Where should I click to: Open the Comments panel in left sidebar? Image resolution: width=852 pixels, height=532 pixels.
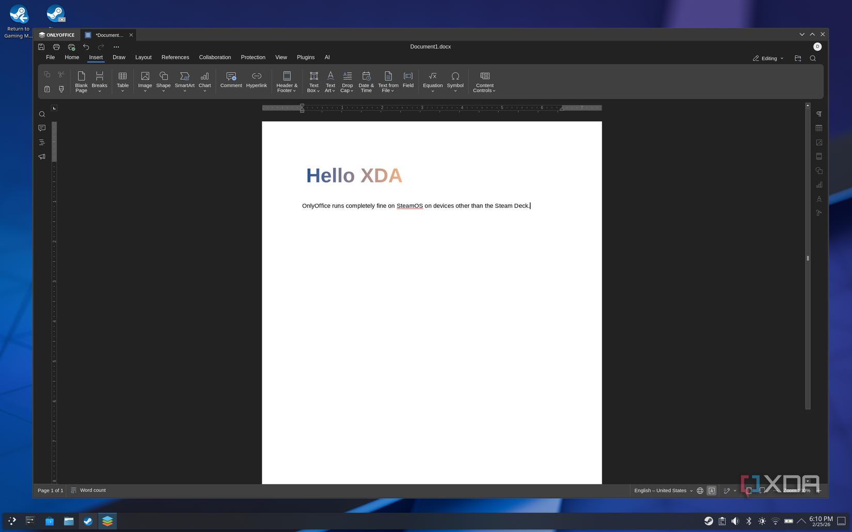[42, 128]
